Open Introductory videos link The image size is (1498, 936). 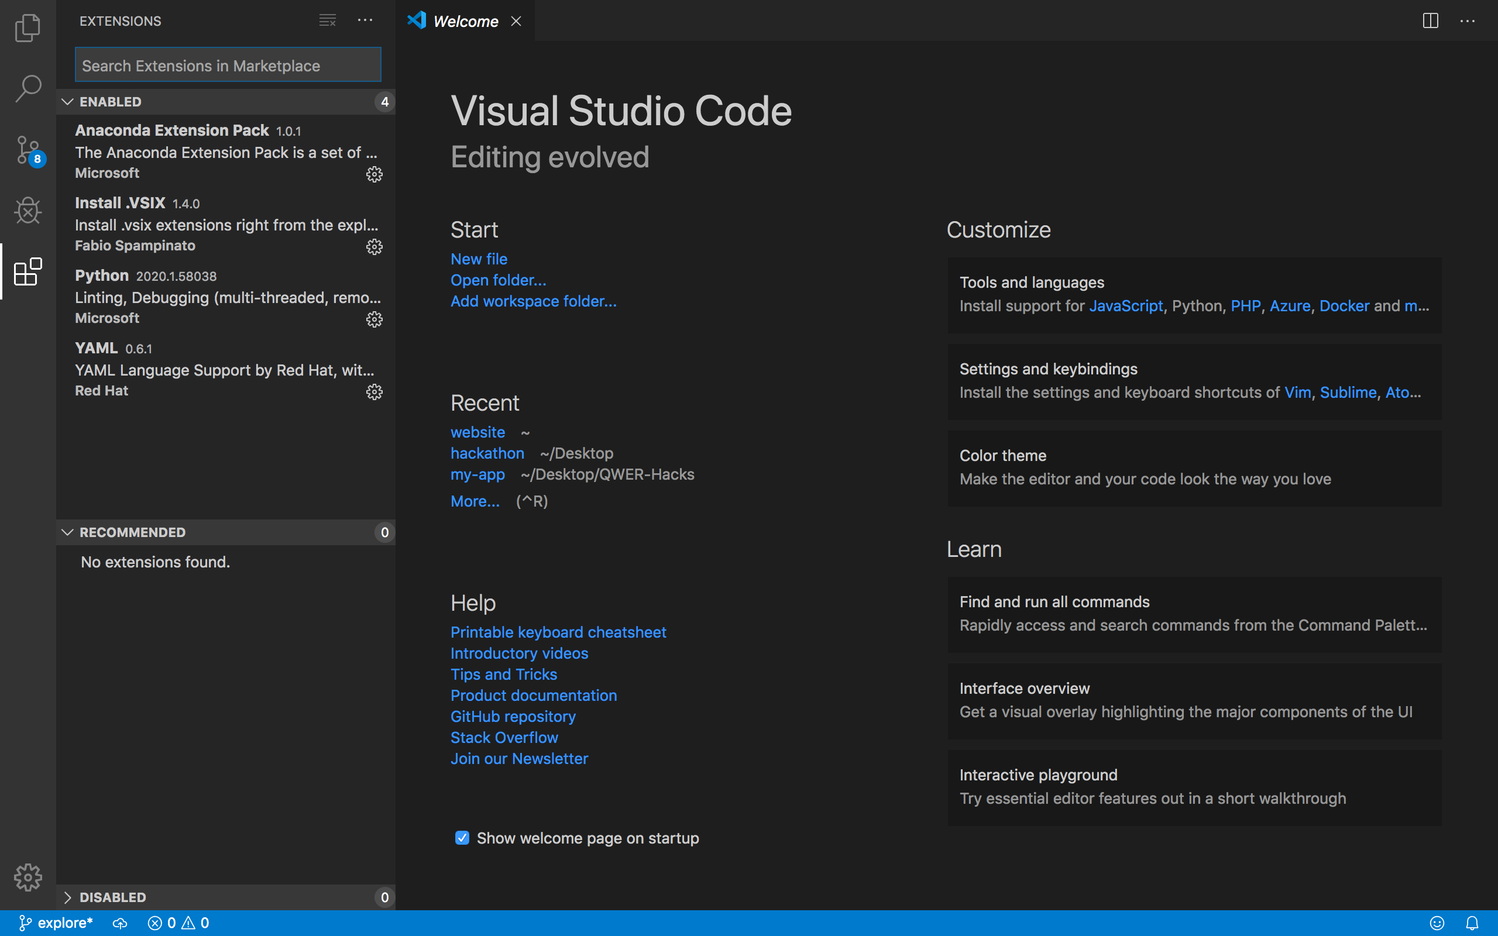tap(520, 653)
